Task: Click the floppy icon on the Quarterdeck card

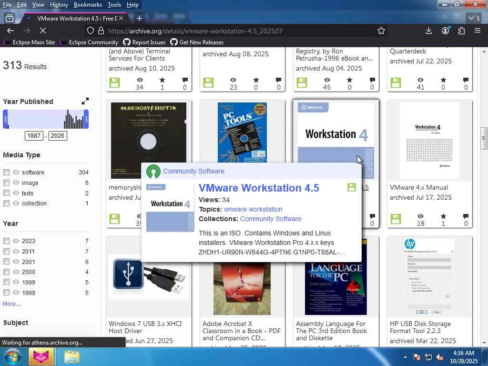Action: [396, 83]
